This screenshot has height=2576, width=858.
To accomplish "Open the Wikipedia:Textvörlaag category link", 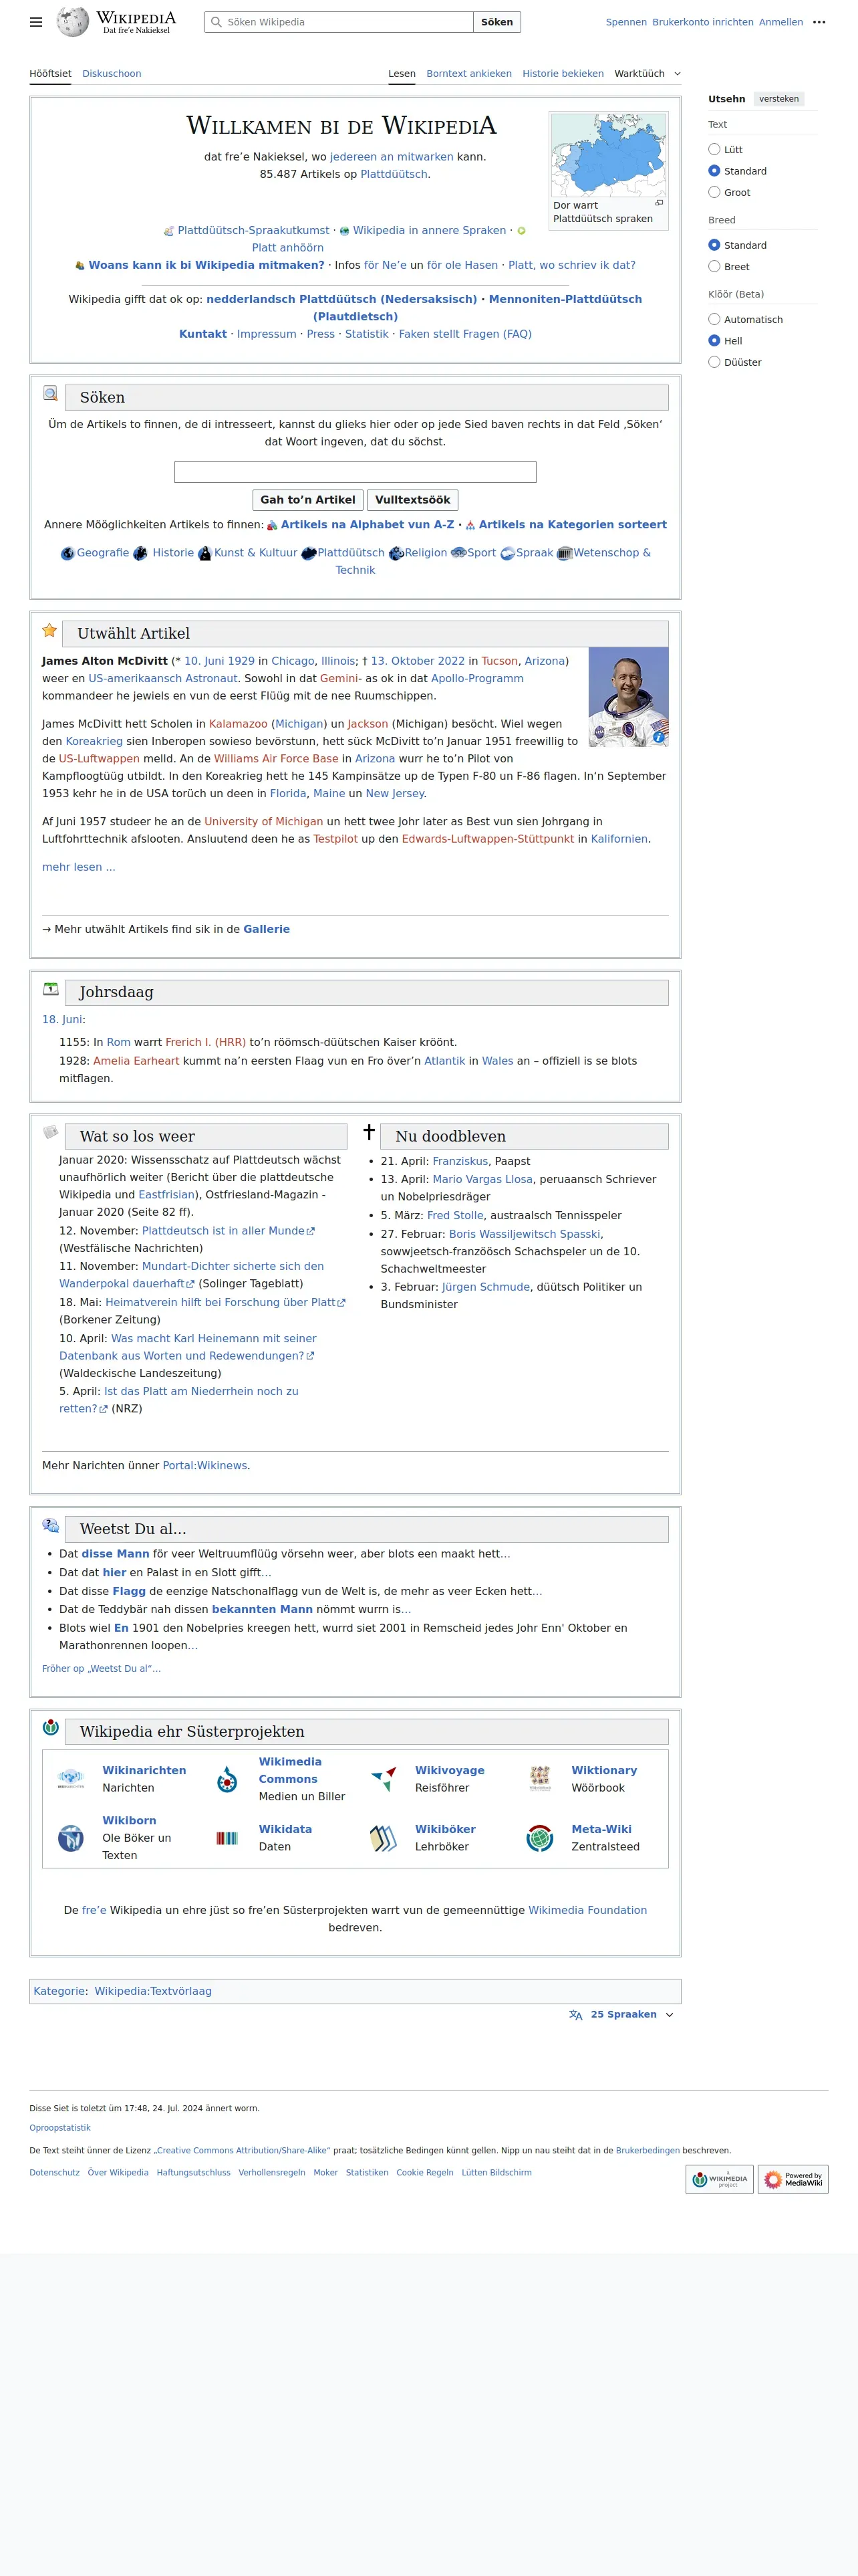I will click(153, 1991).
